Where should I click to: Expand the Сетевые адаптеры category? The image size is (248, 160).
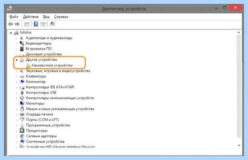click(x=17, y=136)
